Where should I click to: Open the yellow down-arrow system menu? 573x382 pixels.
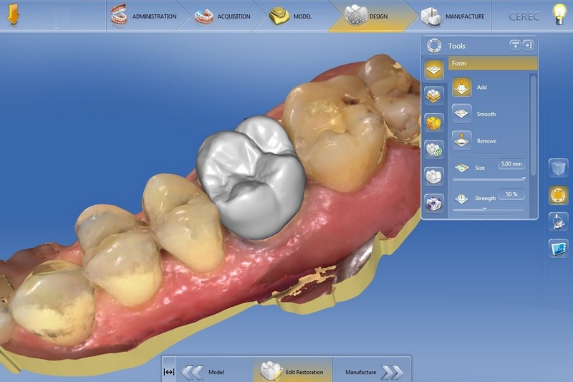pyautogui.click(x=14, y=16)
